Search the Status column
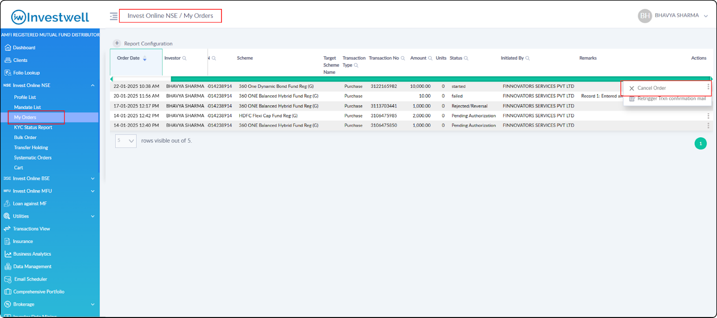 click(466, 58)
